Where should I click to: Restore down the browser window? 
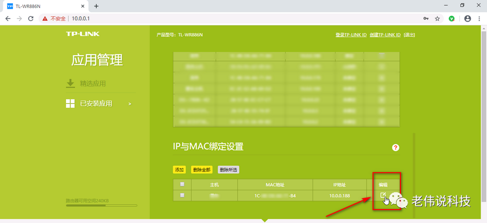tap(462, 5)
